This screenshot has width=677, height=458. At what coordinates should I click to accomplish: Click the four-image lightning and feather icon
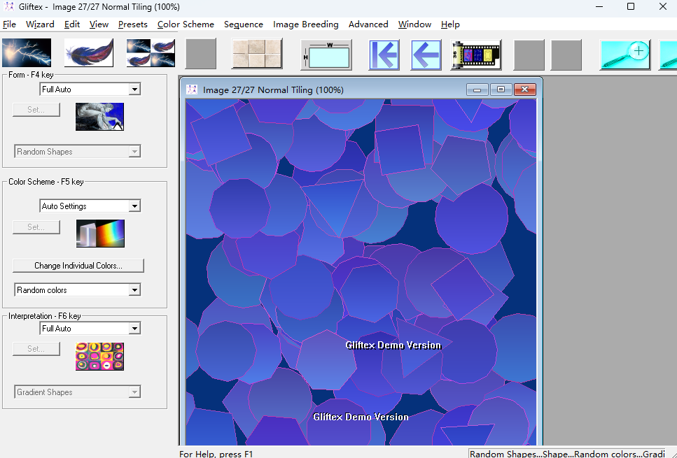[151, 53]
